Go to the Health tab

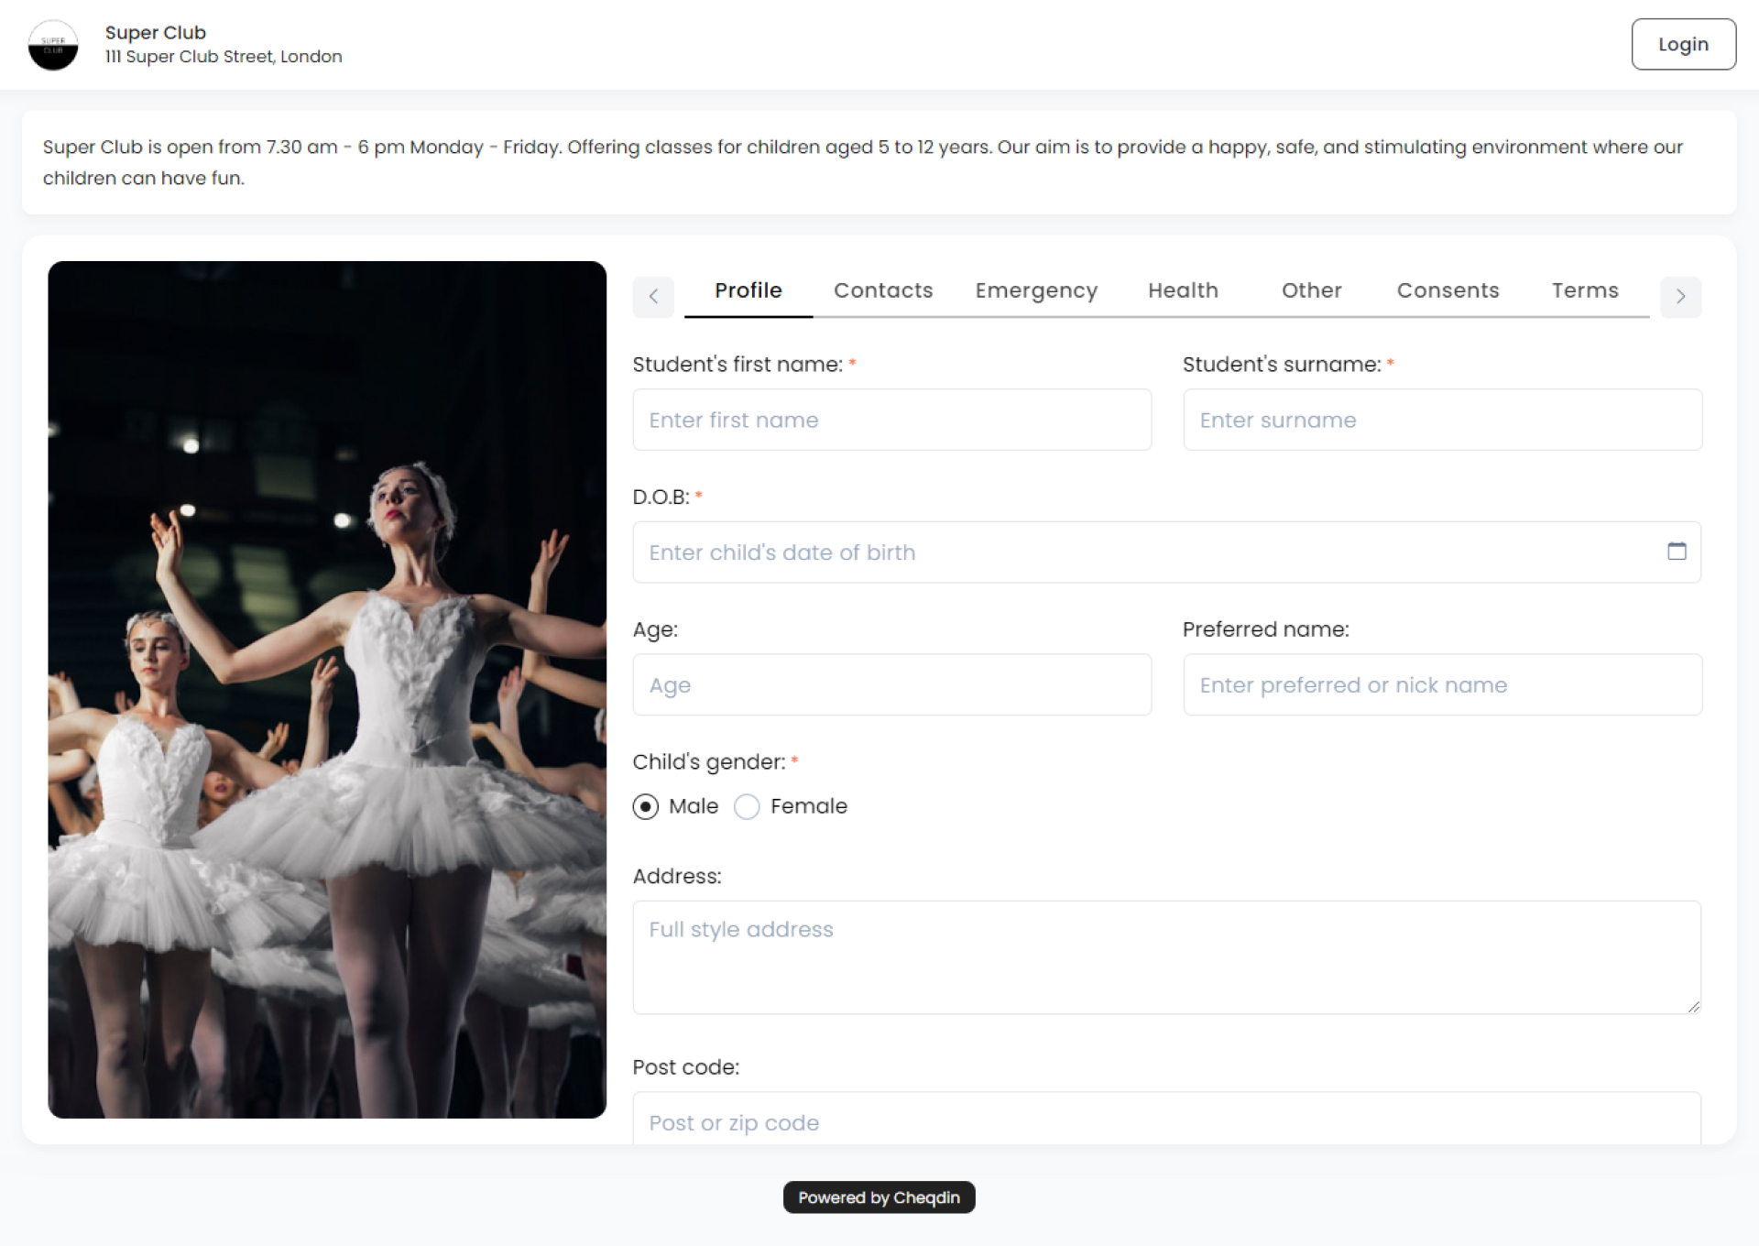[x=1183, y=290]
